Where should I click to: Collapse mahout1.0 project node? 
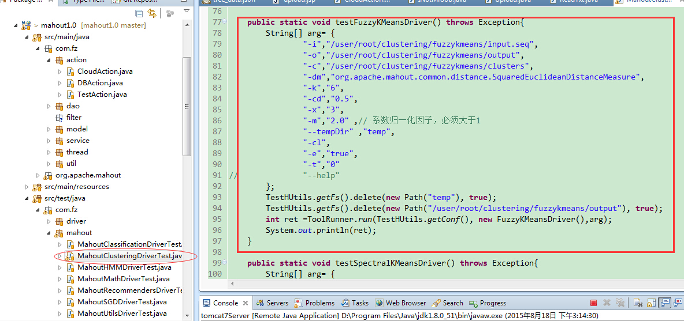(x=16, y=25)
